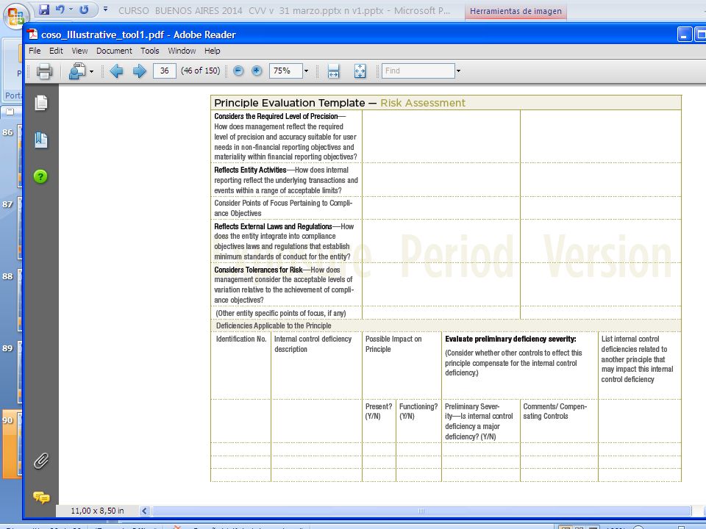Open the Tools menu
The height and width of the screenshot is (529, 706).
tap(150, 51)
